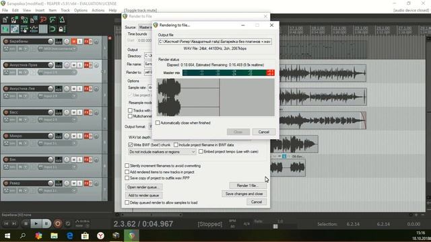The width and height of the screenshot is (431, 242).
Task: Solo the Барабаны track
Action: [x=79, y=42]
